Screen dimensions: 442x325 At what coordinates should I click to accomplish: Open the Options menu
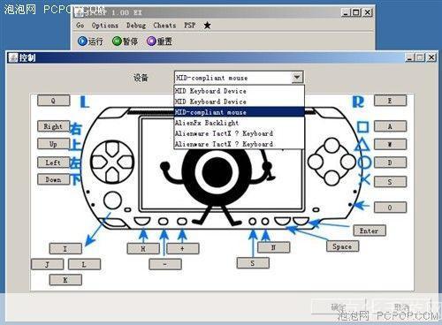105,26
